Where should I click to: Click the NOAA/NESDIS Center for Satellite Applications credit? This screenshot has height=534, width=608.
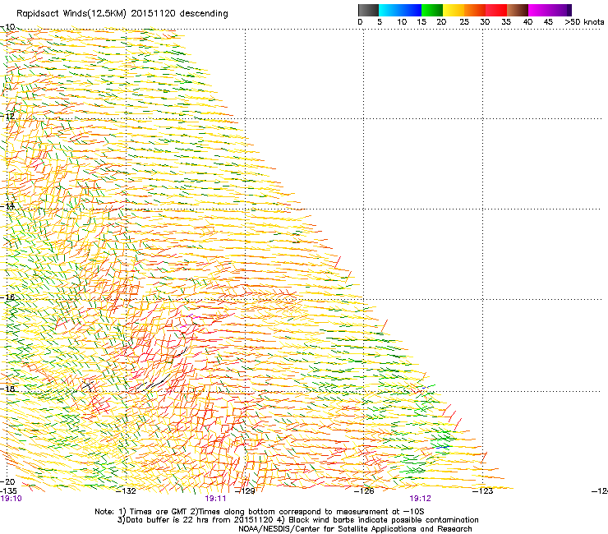click(355, 529)
